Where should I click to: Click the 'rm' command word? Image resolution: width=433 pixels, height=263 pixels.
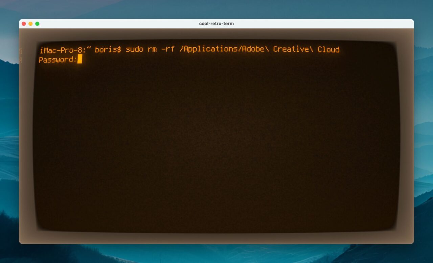pos(152,50)
